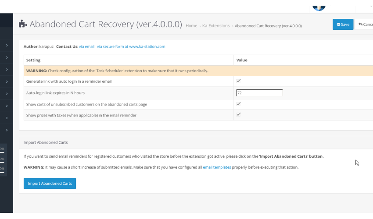Viewport: 373px width, 219px height.
Task: Click the Import Abandoned Carts button
Action: [x=50, y=184]
